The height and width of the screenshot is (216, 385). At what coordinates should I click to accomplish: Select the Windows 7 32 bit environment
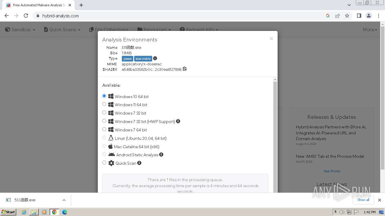click(x=104, y=112)
